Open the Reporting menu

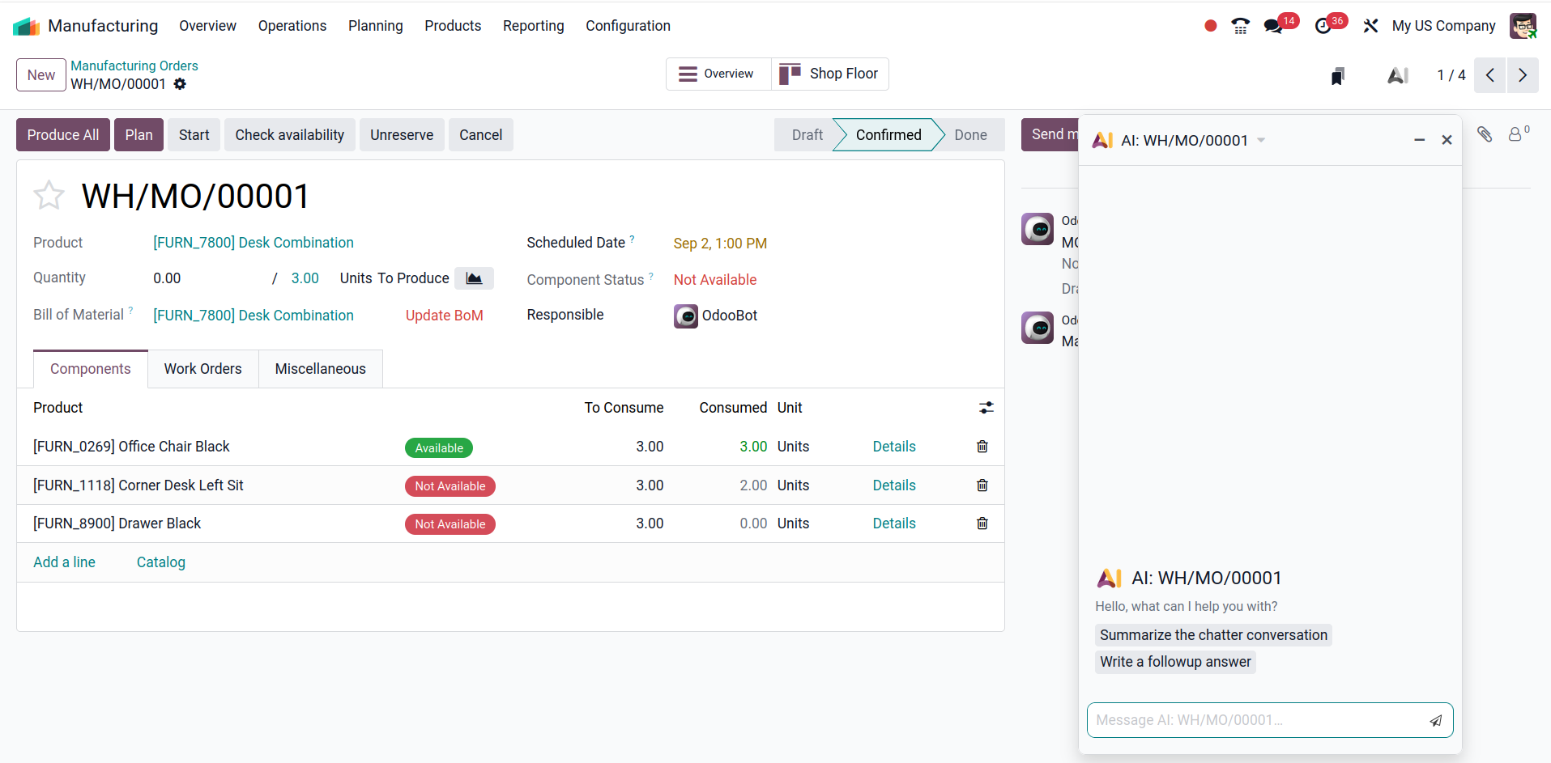(533, 26)
